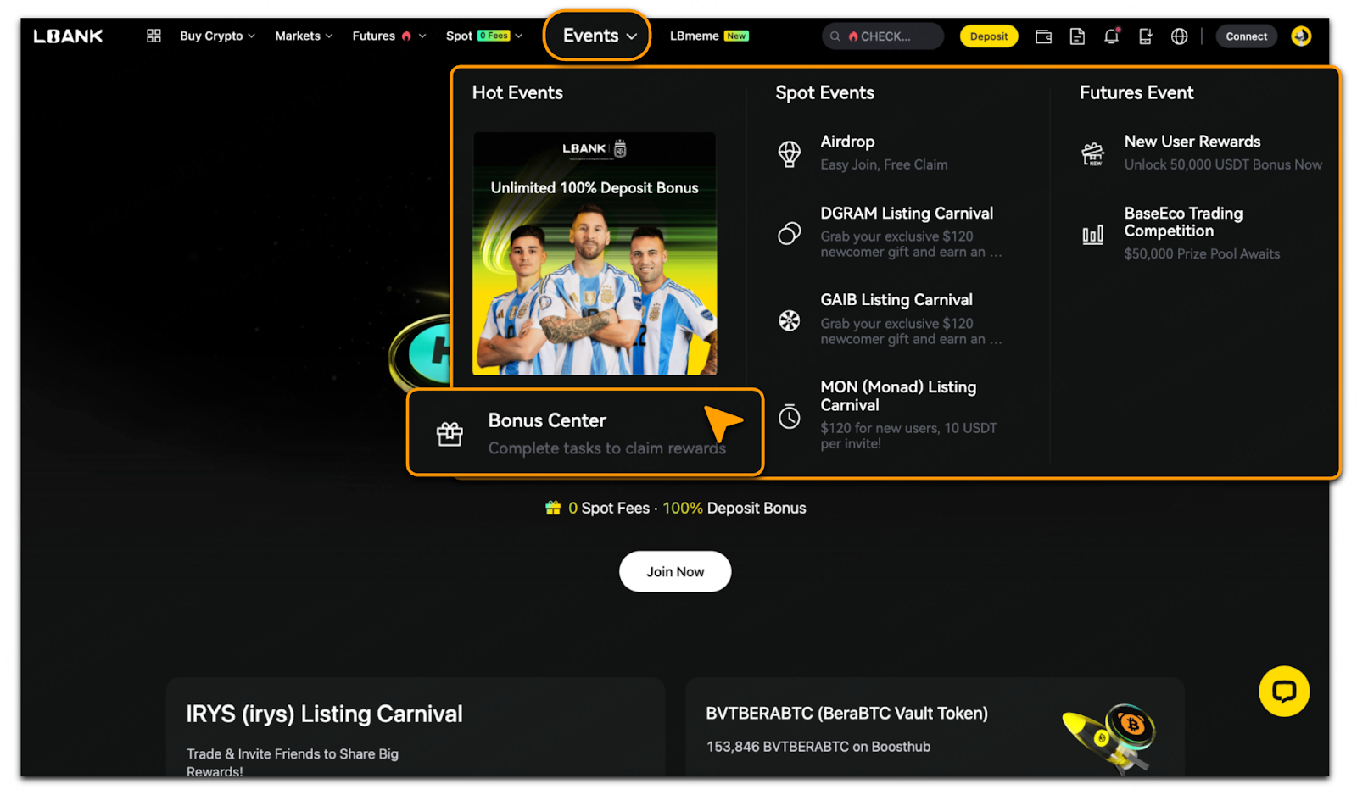
Task: Expand the Markets dropdown
Action: [304, 36]
